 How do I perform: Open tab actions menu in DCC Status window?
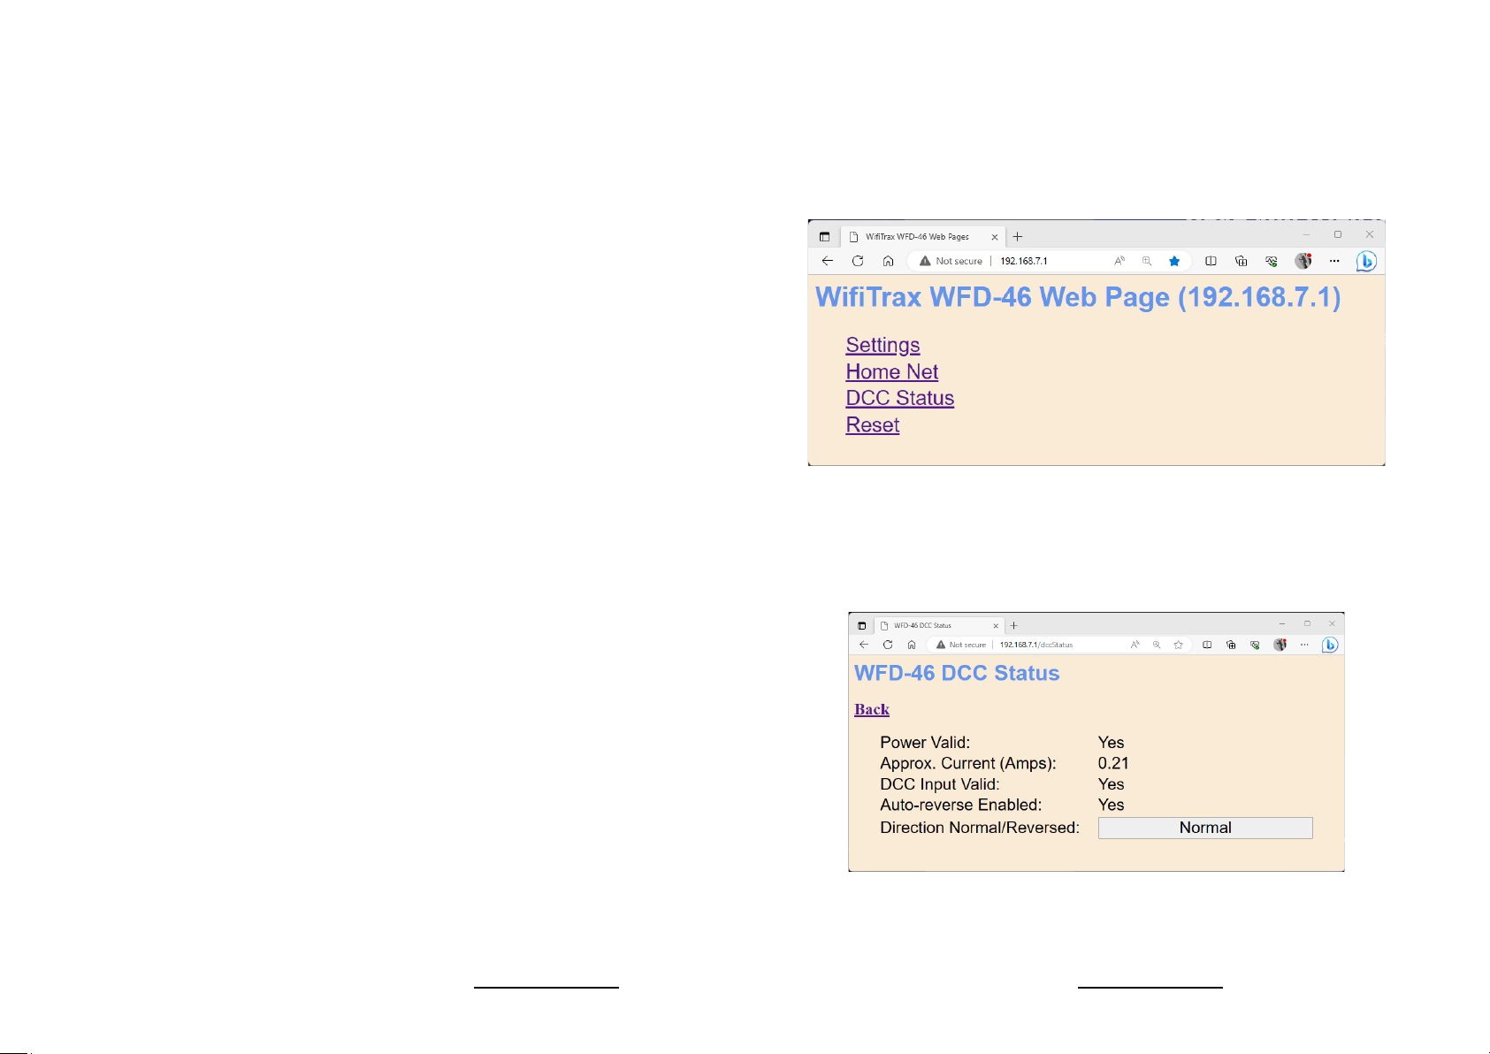point(862,625)
